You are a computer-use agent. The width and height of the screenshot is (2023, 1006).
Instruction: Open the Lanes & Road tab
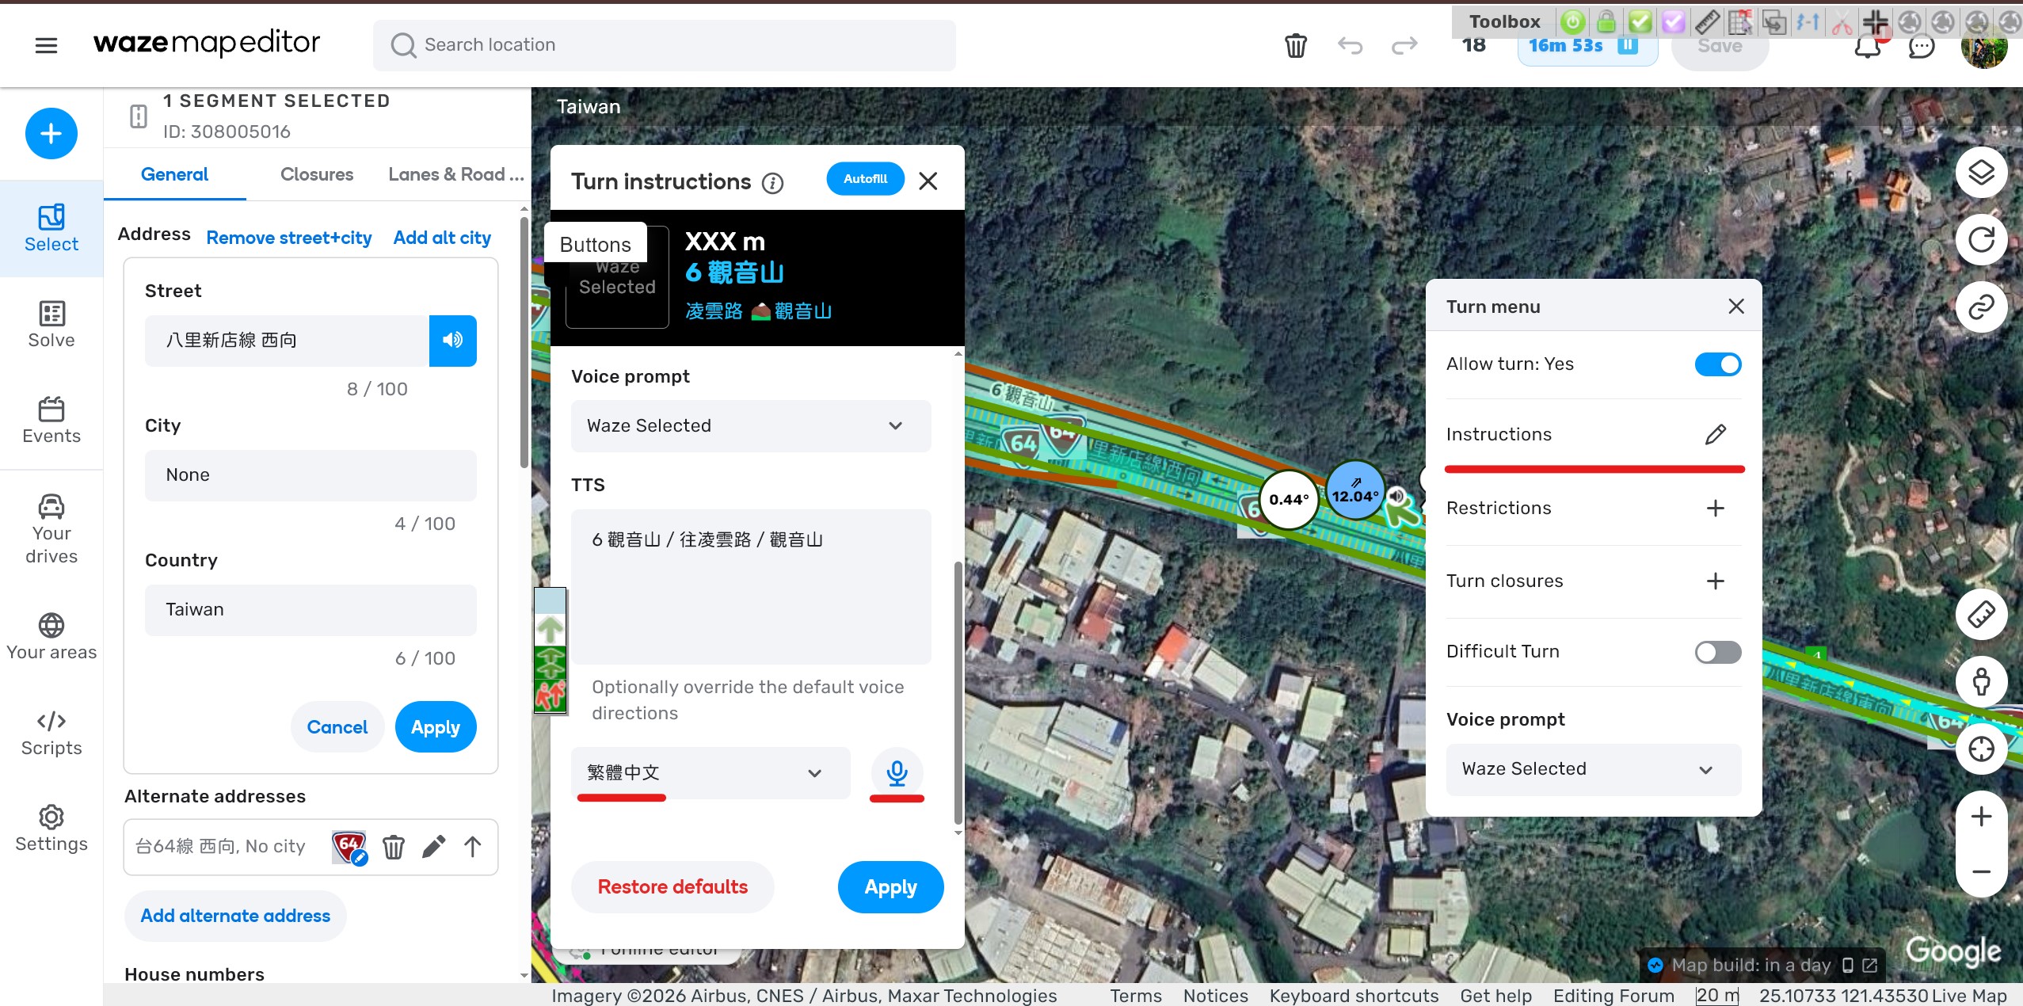coord(455,174)
